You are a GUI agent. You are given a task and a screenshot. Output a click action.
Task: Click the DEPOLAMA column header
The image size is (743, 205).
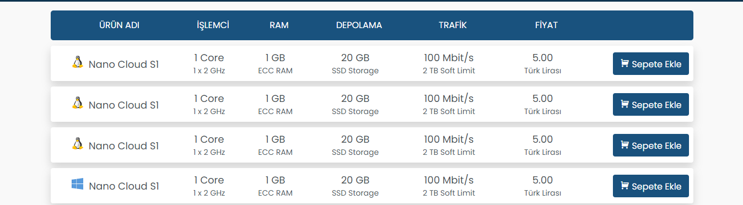coord(359,25)
